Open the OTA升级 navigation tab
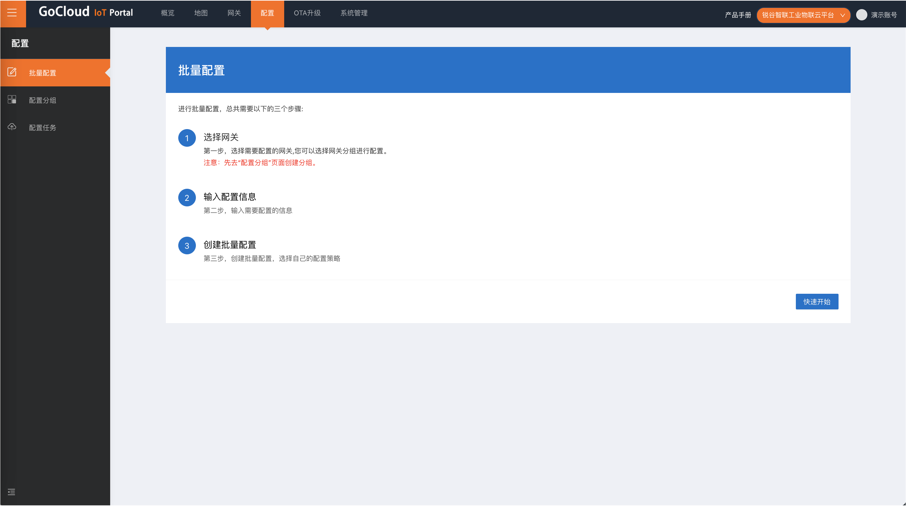Screen dimensions: 906x506 [x=307, y=13]
